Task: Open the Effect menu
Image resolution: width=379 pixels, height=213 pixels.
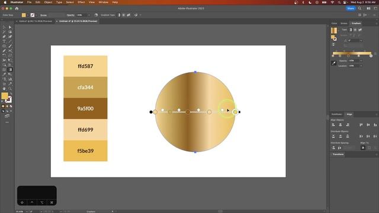Action: pyautogui.click(x=81, y=2)
